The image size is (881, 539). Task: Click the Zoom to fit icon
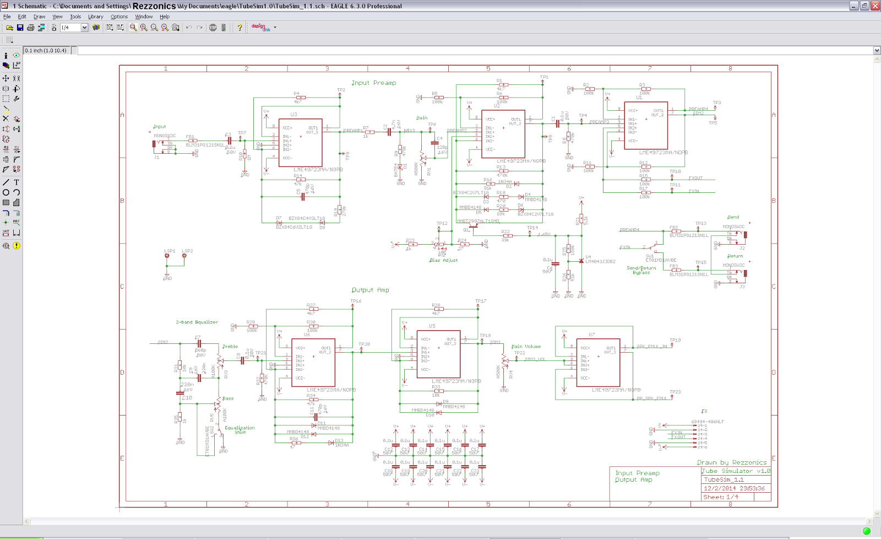click(133, 28)
